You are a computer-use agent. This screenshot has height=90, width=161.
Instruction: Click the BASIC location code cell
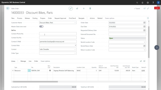pyautogui.click(x=82, y=70)
